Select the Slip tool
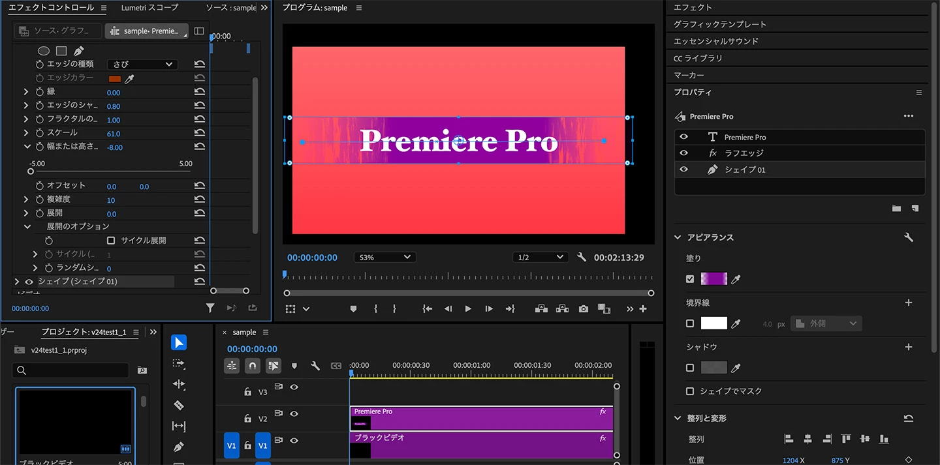The height and width of the screenshot is (465, 940). [x=179, y=426]
